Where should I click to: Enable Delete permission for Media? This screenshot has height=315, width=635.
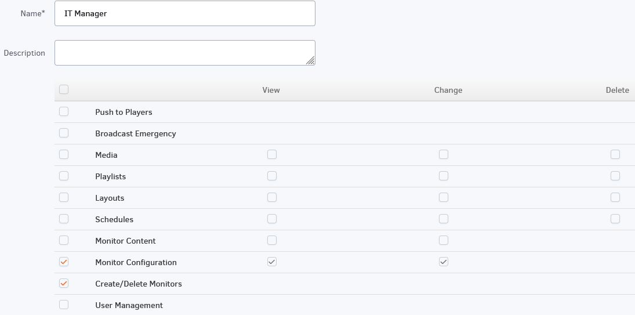pyautogui.click(x=615, y=154)
